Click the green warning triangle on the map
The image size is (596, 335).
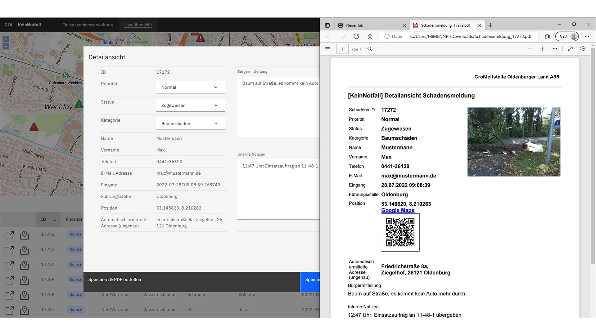(x=79, y=104)
